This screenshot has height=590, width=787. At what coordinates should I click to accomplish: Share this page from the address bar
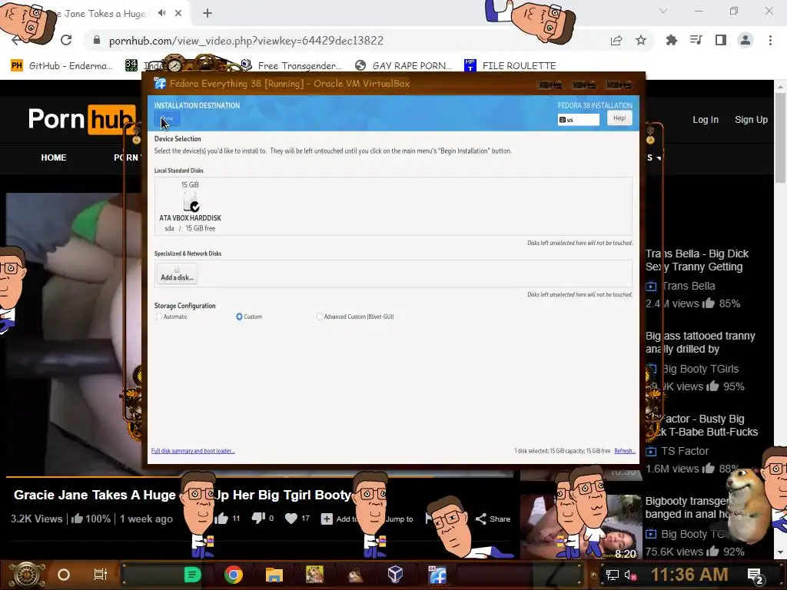[x=616, y=41]
